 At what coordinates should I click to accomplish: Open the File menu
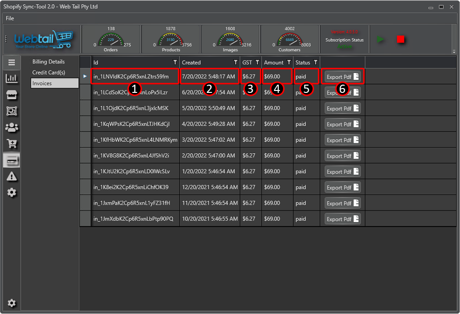(x=10, y=18)
